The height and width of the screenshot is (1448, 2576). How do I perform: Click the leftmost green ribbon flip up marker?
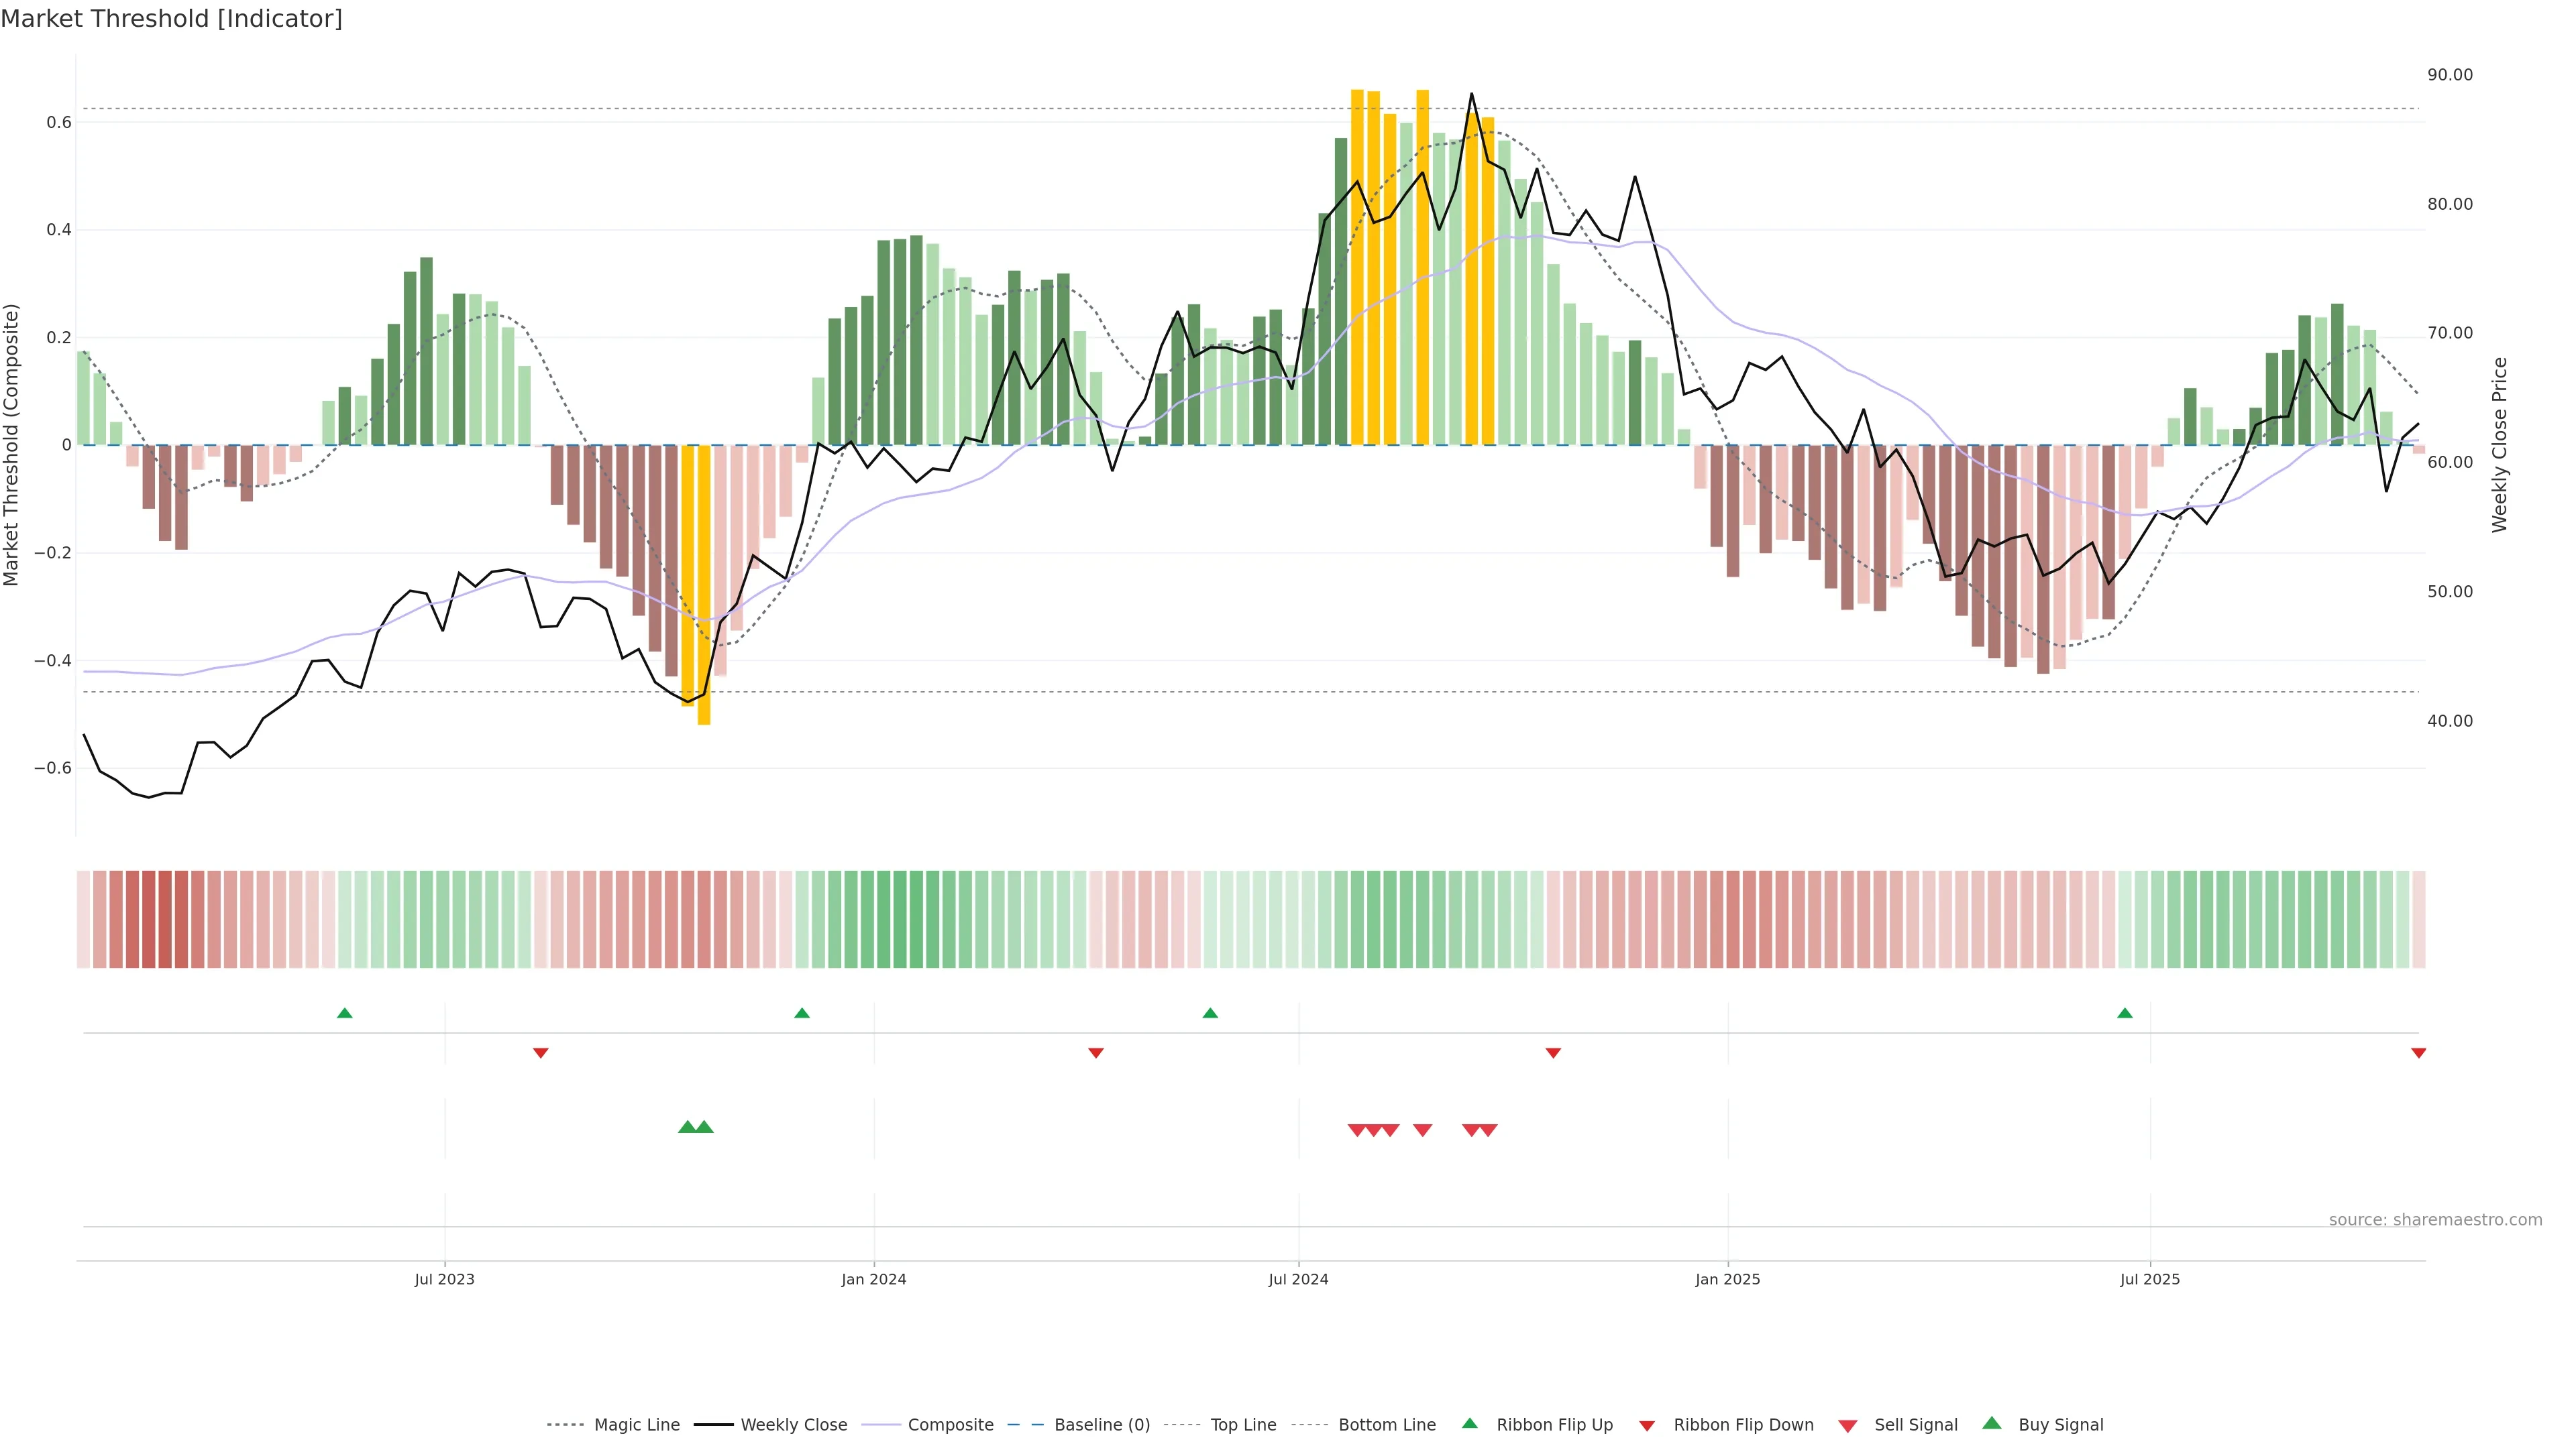344,1014
